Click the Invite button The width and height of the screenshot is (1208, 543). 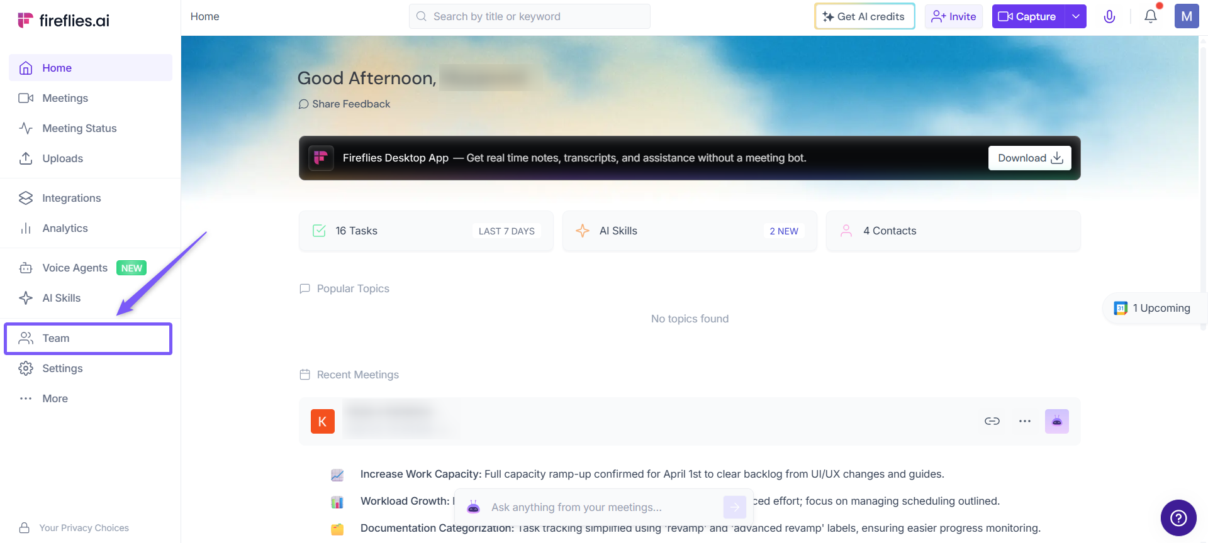point(954,16)
